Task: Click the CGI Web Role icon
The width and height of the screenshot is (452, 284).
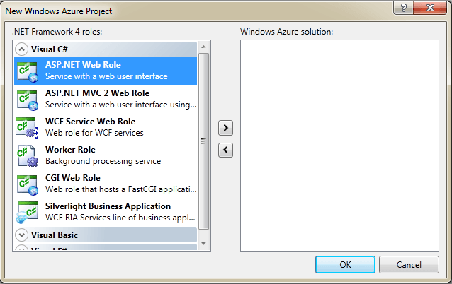Action: point(28,185)
